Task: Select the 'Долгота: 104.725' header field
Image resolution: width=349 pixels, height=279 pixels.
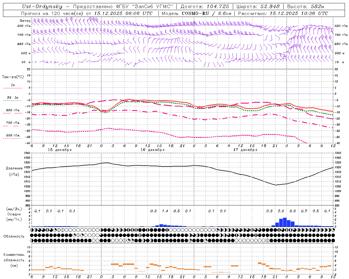Action: 205,7
